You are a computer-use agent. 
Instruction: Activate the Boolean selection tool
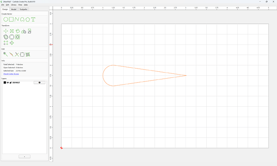pyautogui.click(x=22, y=55)
